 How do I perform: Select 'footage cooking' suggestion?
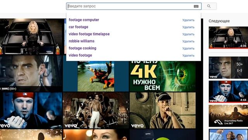click(x=83, y=48)
